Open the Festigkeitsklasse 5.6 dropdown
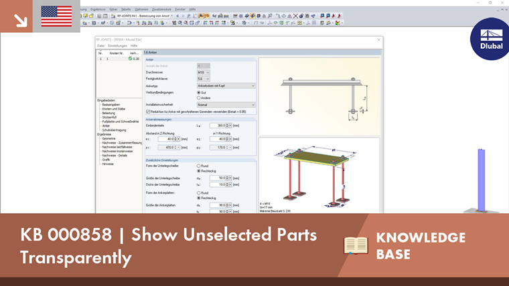The width and height of the screenshot is (509, 286). [204, 79]
